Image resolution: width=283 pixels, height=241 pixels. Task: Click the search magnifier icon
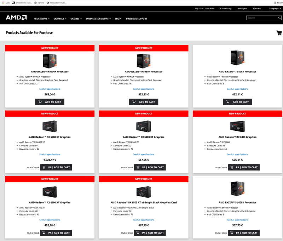(279, 18)
